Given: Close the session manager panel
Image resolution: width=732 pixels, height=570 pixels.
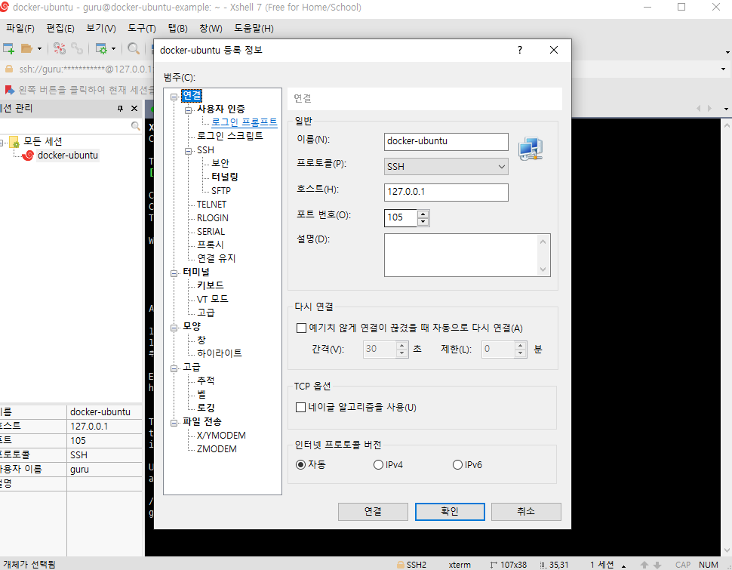Looking at the screenshot, I should pos(134,109).
